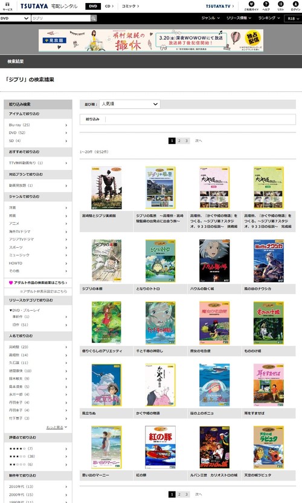Filter by 海外TVドラマ genre
The image size is (302, 503).
pyautogui.click(x=38, y=232)
